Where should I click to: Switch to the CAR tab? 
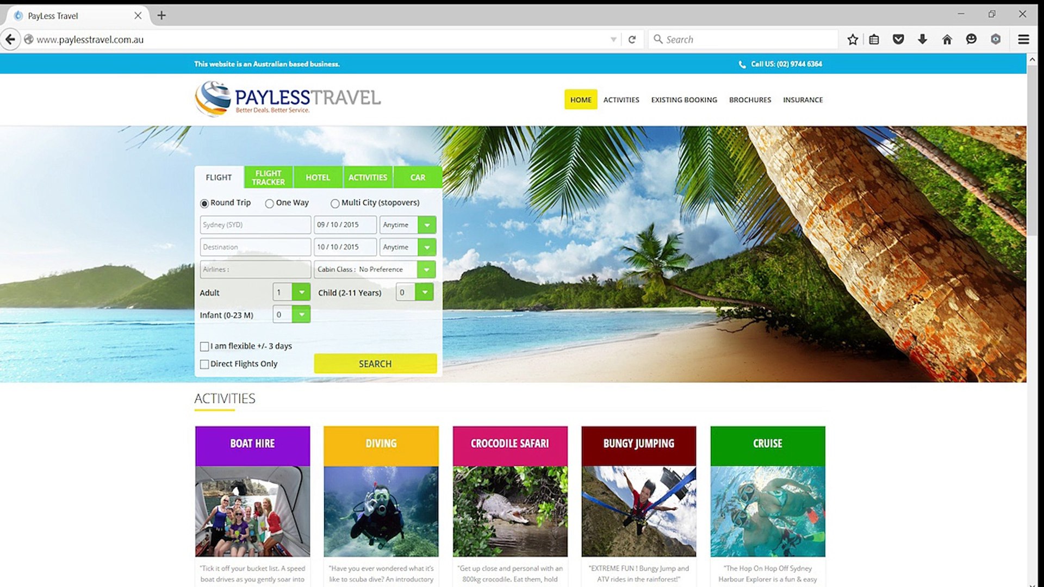[x=418, y=177]
